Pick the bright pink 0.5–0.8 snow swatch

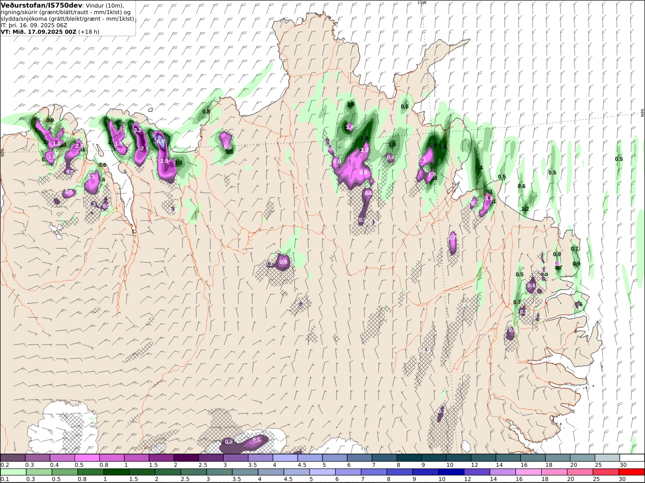(x=87, y=458)
